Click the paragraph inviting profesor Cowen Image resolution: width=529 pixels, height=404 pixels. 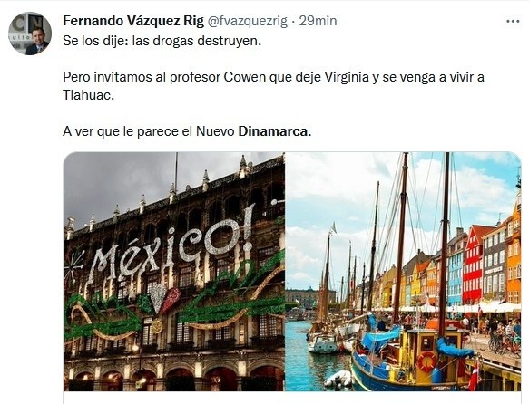pos(274,86)
